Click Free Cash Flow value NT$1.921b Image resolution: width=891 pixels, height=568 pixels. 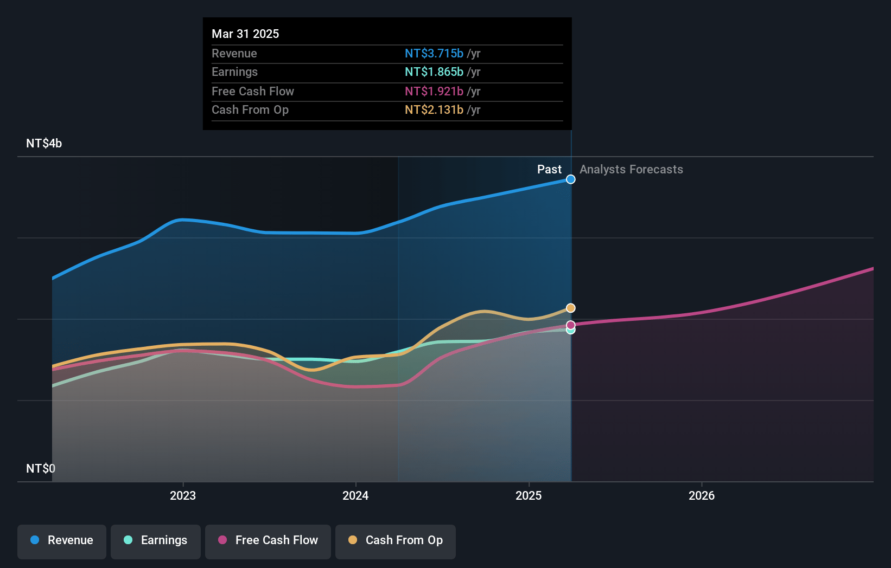click(434, 92)
